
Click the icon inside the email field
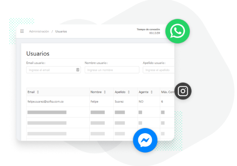click(x=78, y=70)
